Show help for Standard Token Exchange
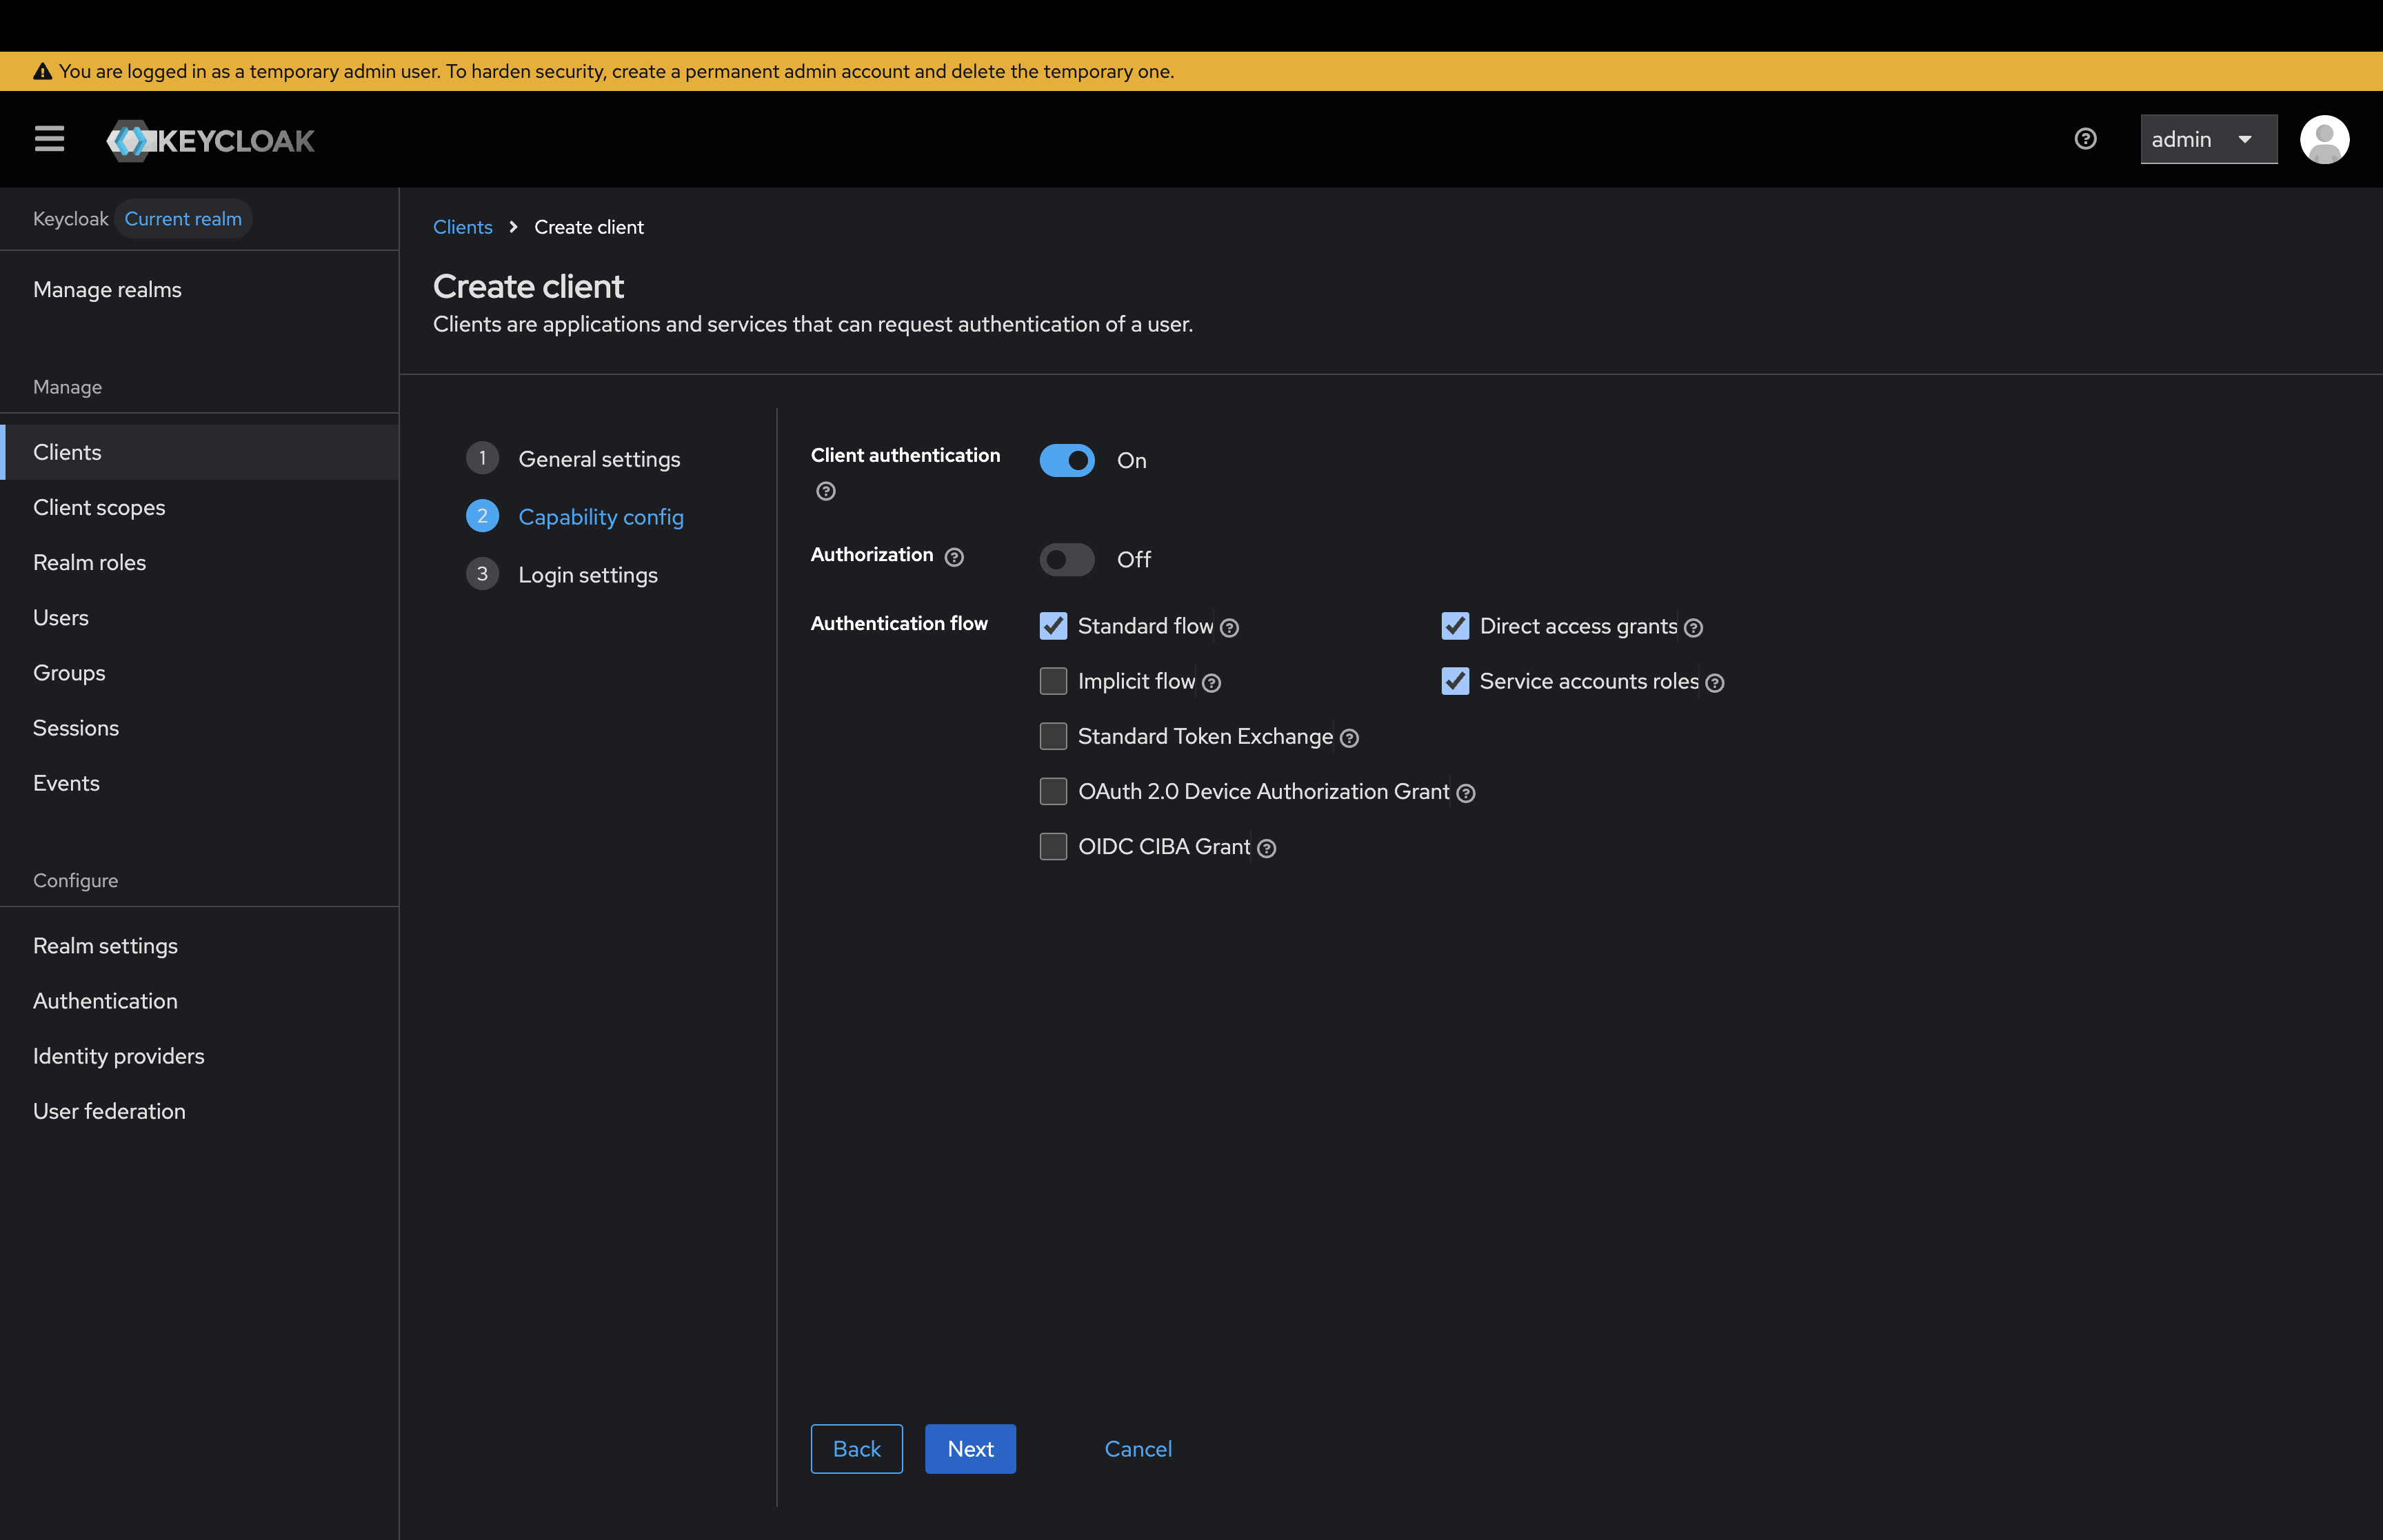Screen dimensions: 2383x1540 [x=1350, y=738]
